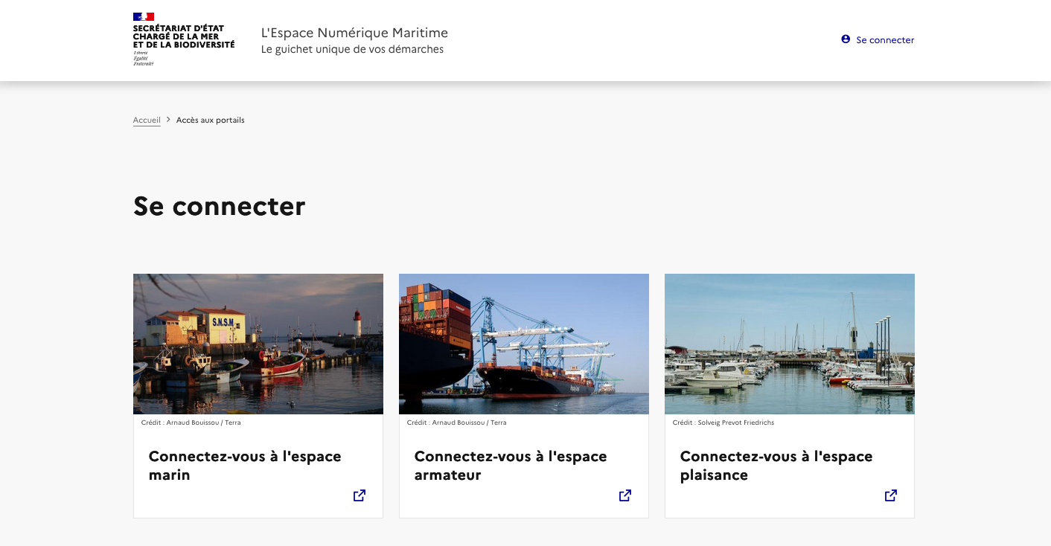
Task: Open Connectez-vous à l'espace marin title
Action: 245,466
